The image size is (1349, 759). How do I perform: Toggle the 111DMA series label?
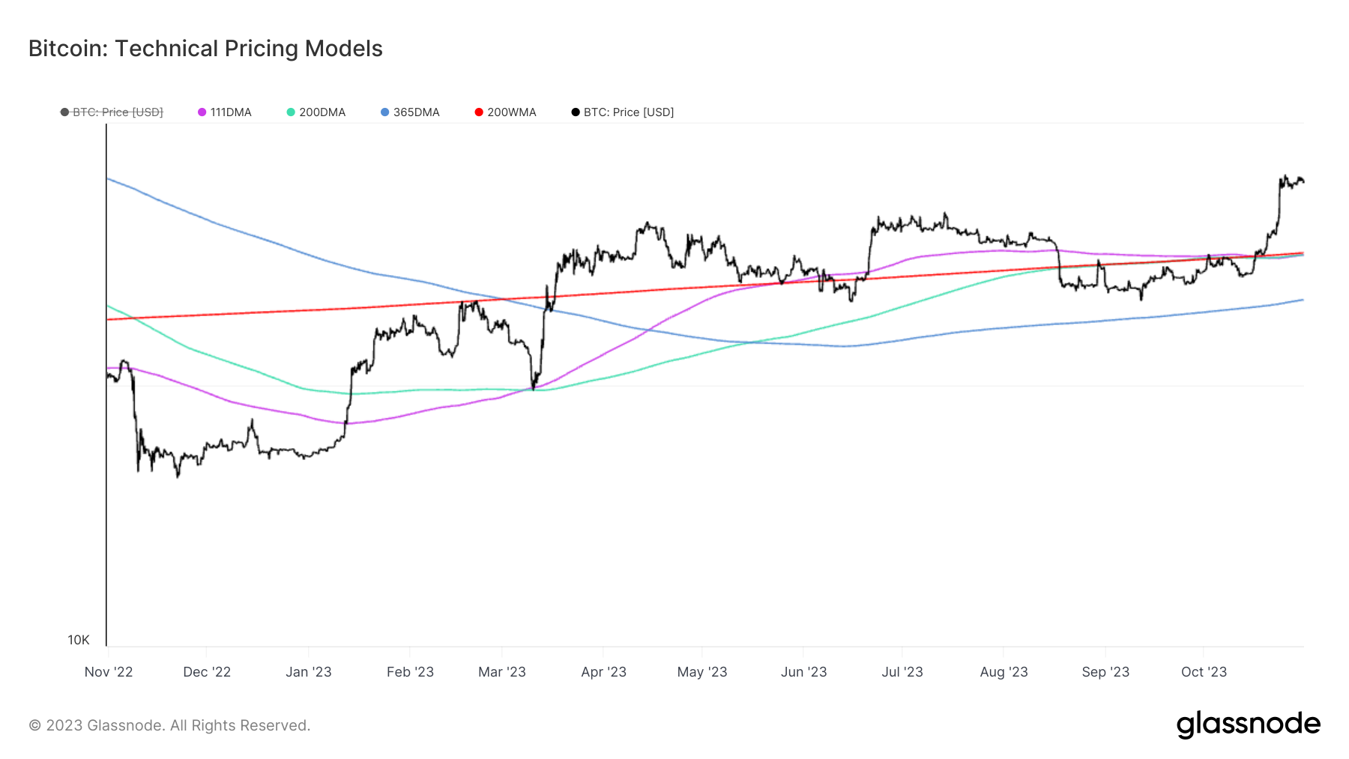point(231,112)
